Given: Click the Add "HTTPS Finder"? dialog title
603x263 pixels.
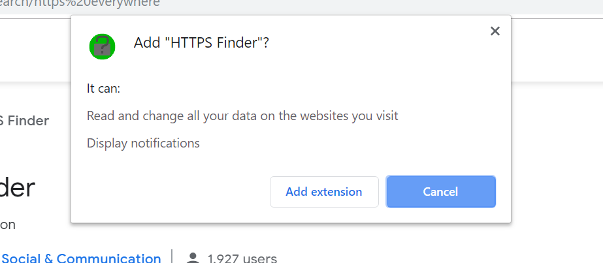Looking at the screenshot, I should (x=201, y=42).
